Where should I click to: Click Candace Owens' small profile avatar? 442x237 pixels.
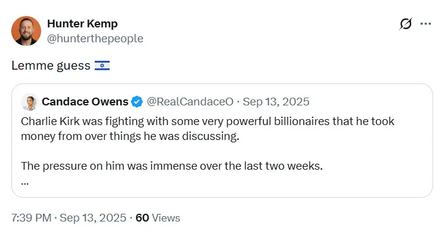pos(30,102)
